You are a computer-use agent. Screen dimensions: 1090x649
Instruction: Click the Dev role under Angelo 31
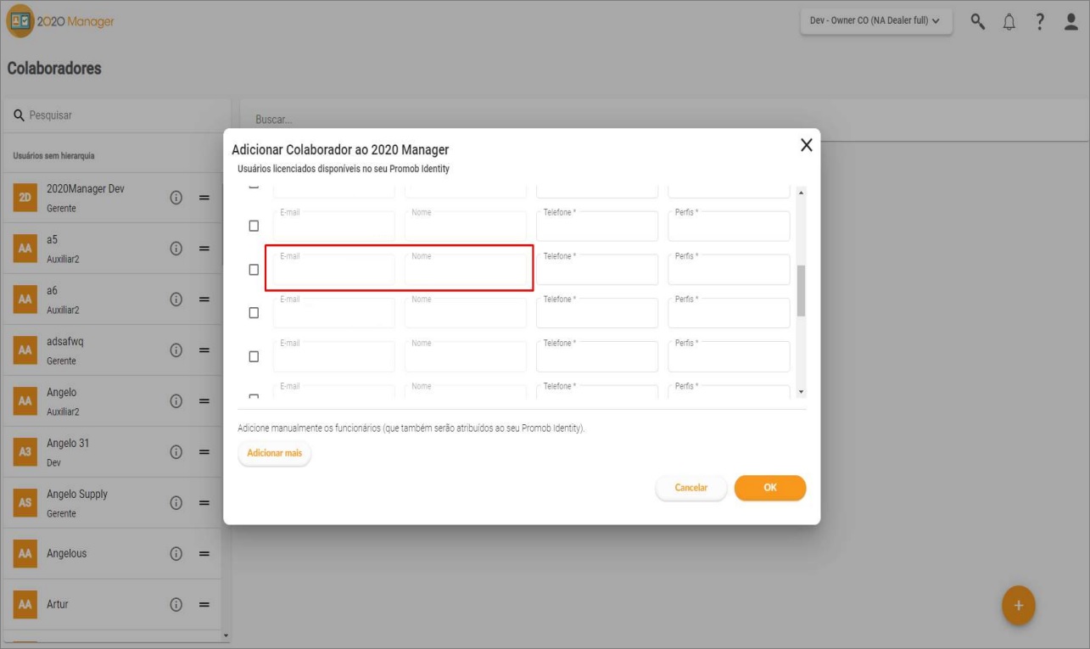pyautogui.click(x=53, y=462)
